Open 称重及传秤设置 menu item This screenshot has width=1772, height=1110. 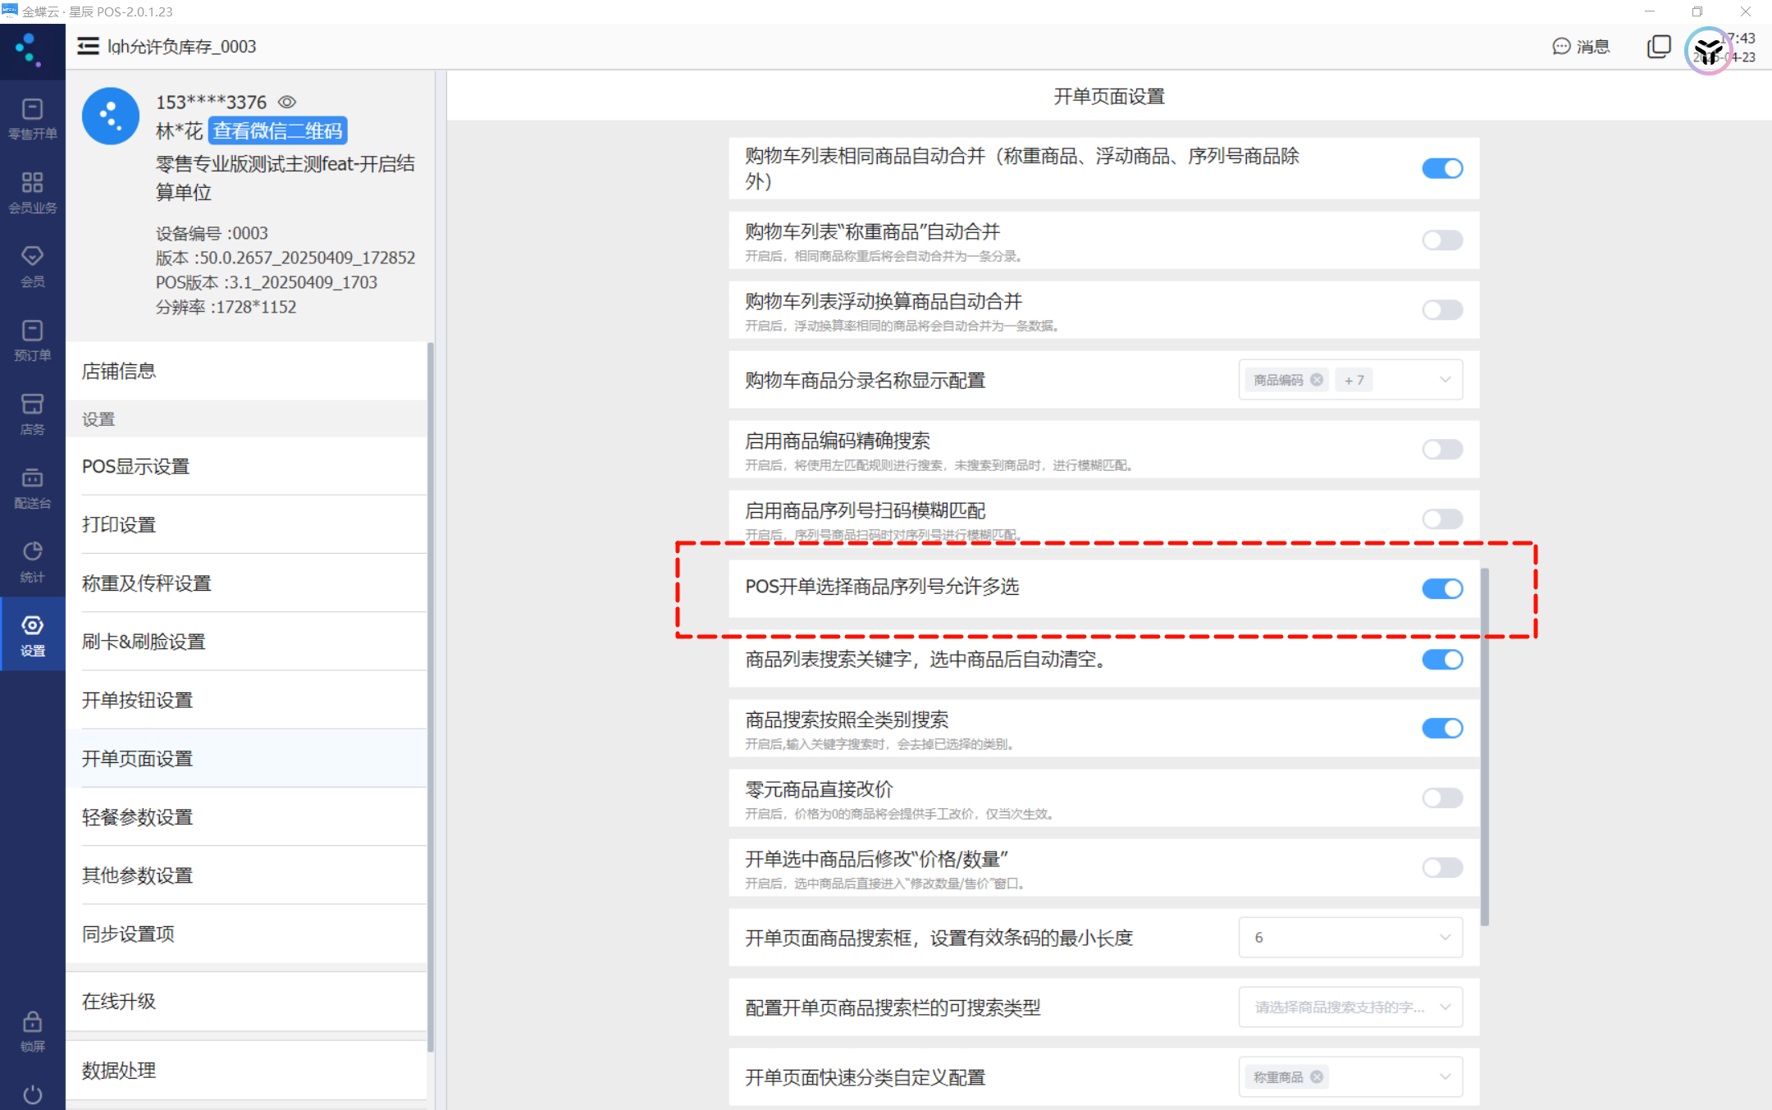click(x=246, y=583)
